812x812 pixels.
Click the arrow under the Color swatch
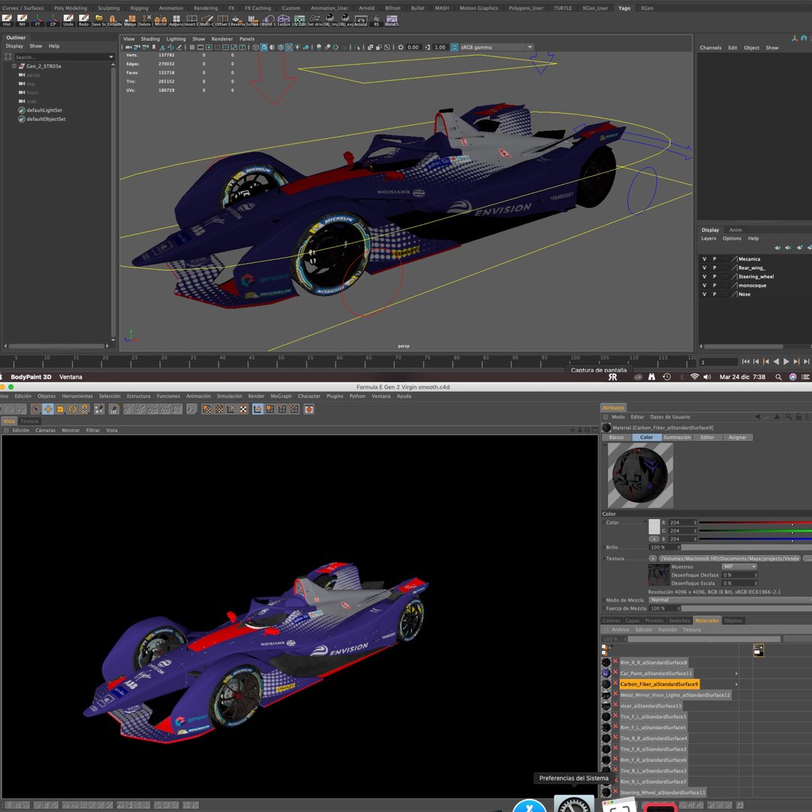pyautogui.click(x=654, y=539)
